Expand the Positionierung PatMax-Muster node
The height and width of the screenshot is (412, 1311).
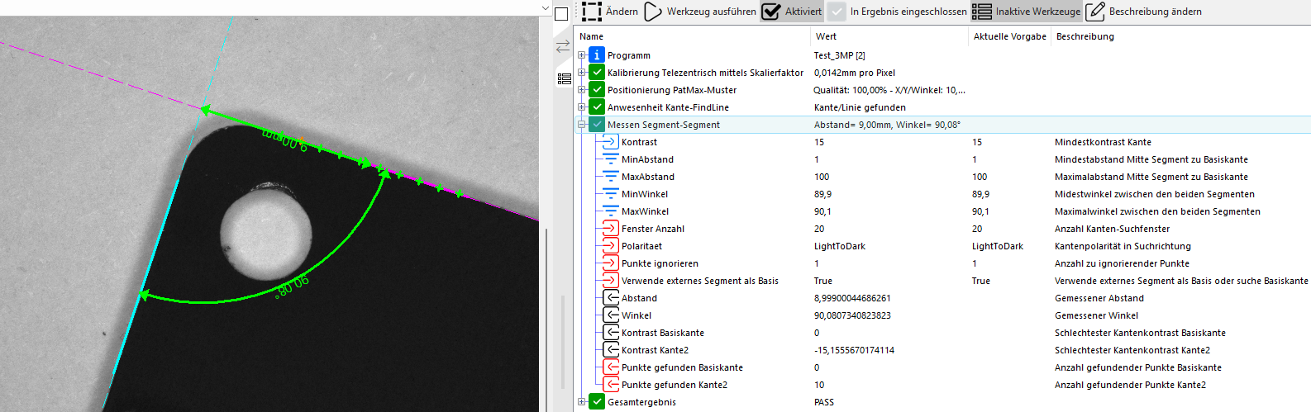[x=582, y=90]
